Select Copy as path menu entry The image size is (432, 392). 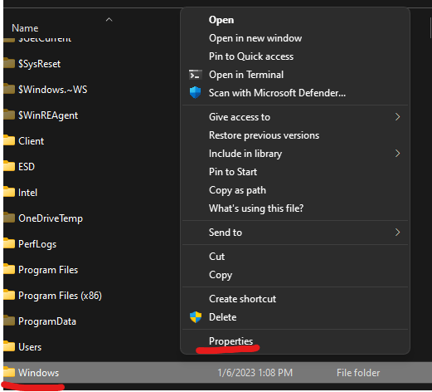point(237,190)
